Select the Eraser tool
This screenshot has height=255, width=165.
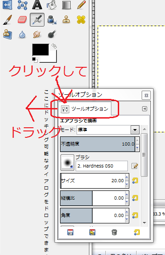point(22,20)
